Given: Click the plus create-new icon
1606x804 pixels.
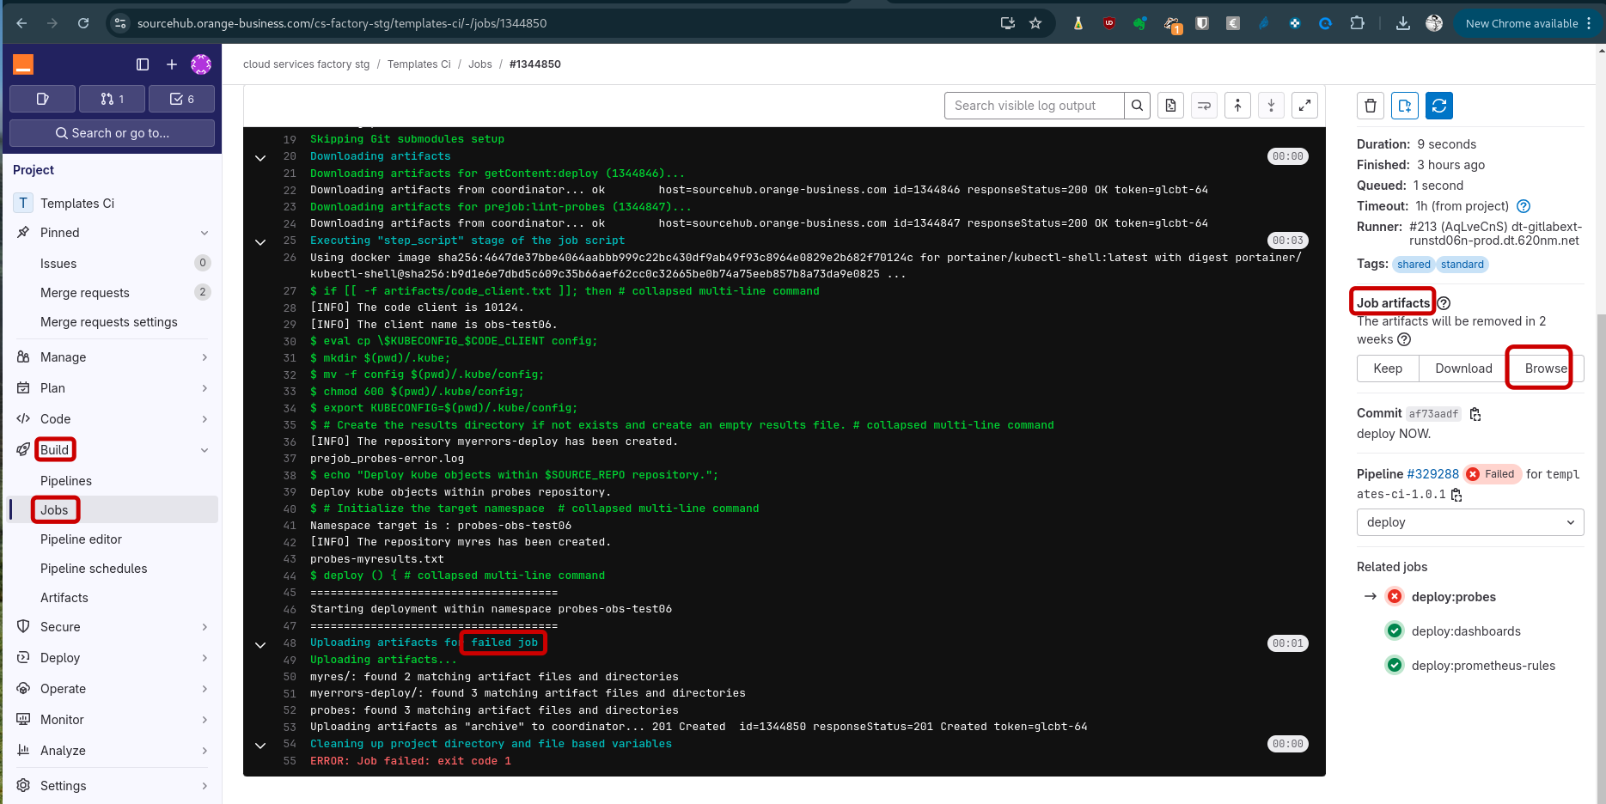Looking at the screenshot, I should [x=172, y=64].
